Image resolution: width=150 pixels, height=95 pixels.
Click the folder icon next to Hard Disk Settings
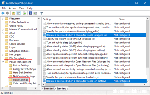[x=10, y=72]
